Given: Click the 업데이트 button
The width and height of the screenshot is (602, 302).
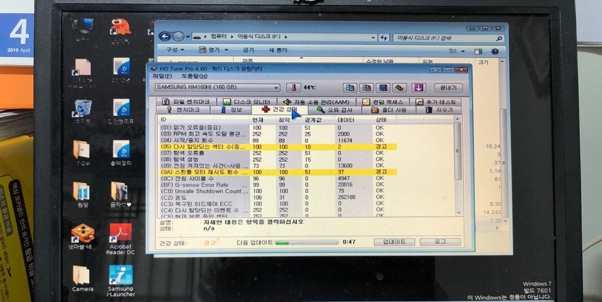Looking at the screenshot, I should pos(394,242).
